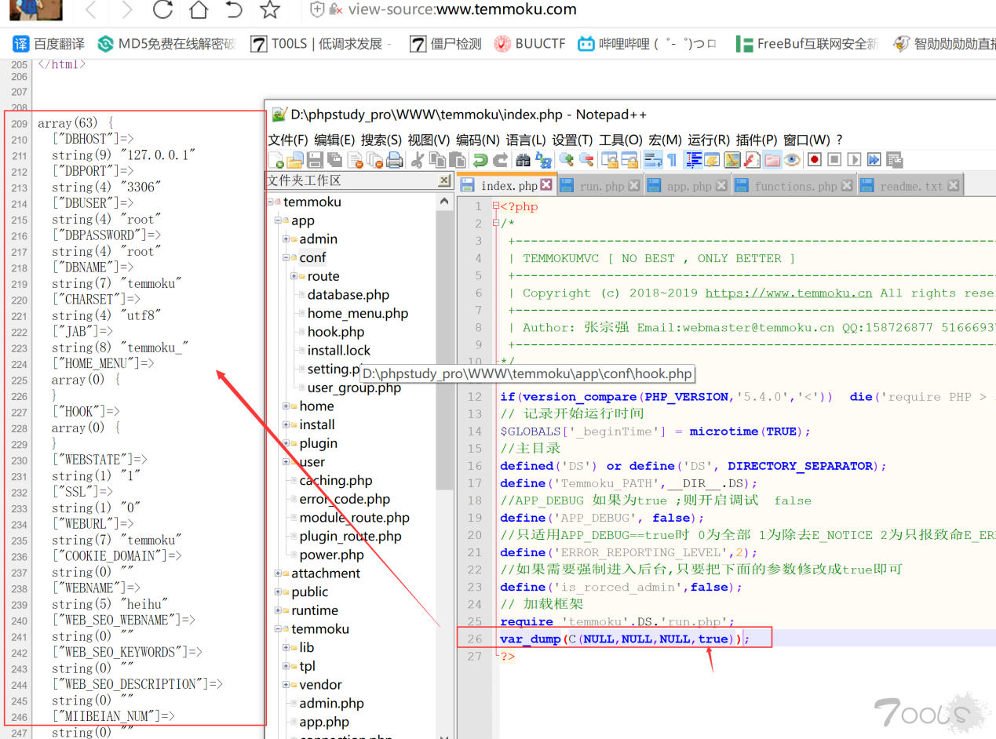Screen dimensions: 996x739
Task: Close the index.php tab
Action: coord(546,186)
